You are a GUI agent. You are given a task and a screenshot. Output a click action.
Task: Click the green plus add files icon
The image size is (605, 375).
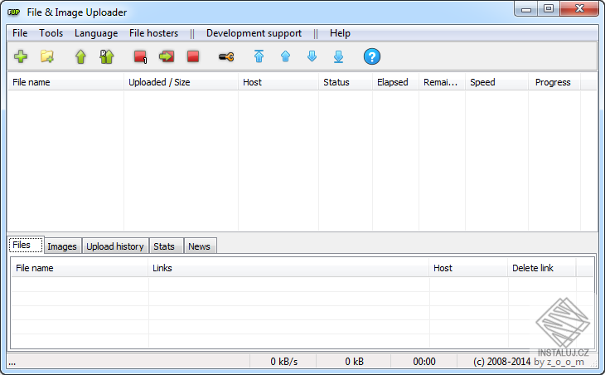coord(21,56)
